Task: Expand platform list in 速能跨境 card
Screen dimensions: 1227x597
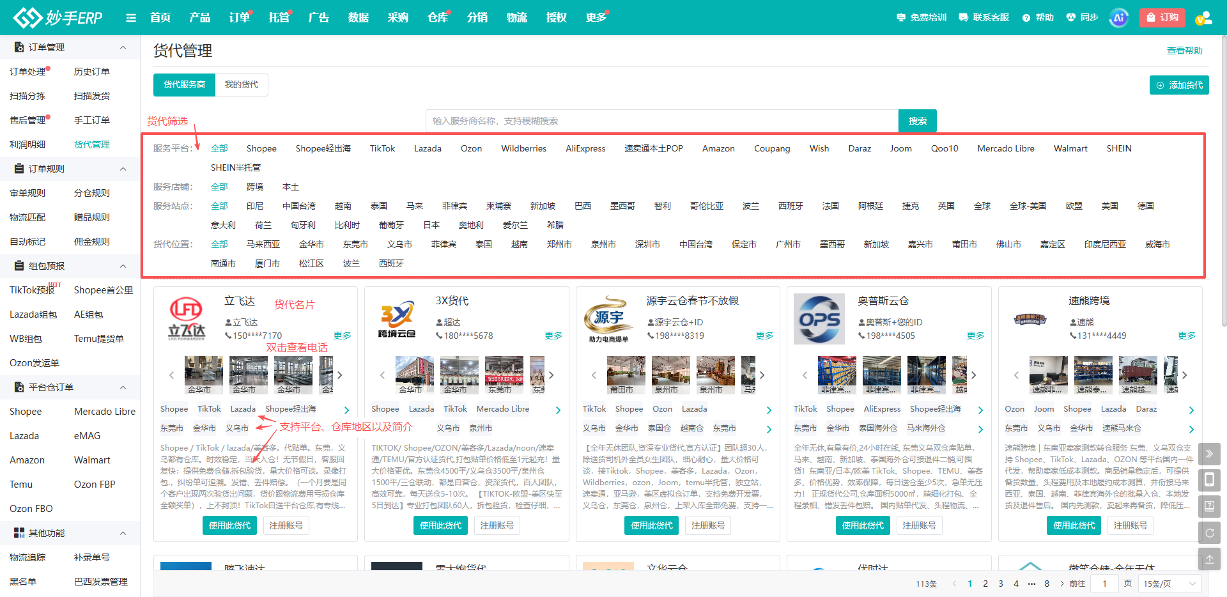Action: click(1191, 410)
